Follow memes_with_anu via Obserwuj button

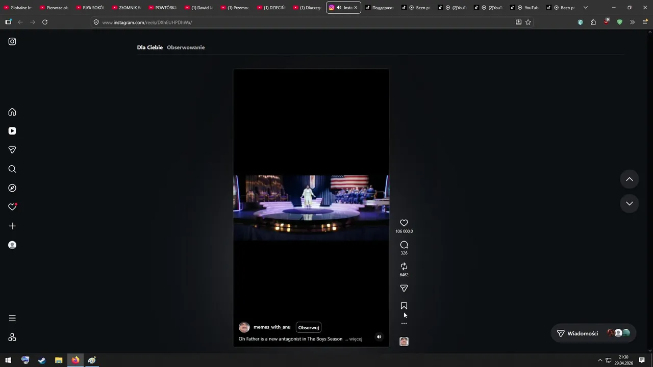tap(309, 327)
